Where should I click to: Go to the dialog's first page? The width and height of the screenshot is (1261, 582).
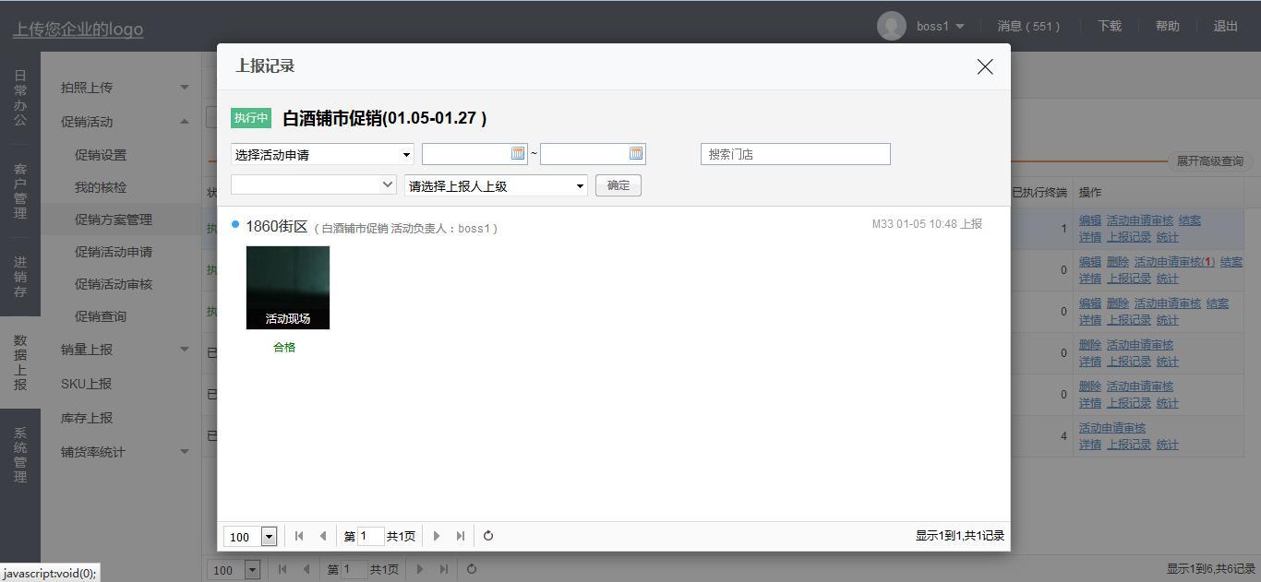coord(299,536)
